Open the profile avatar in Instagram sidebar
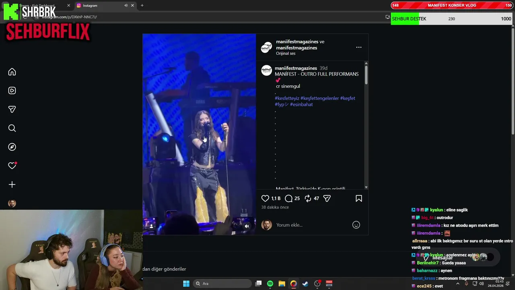Screen dimensions: 515x290 coord(12,203)
